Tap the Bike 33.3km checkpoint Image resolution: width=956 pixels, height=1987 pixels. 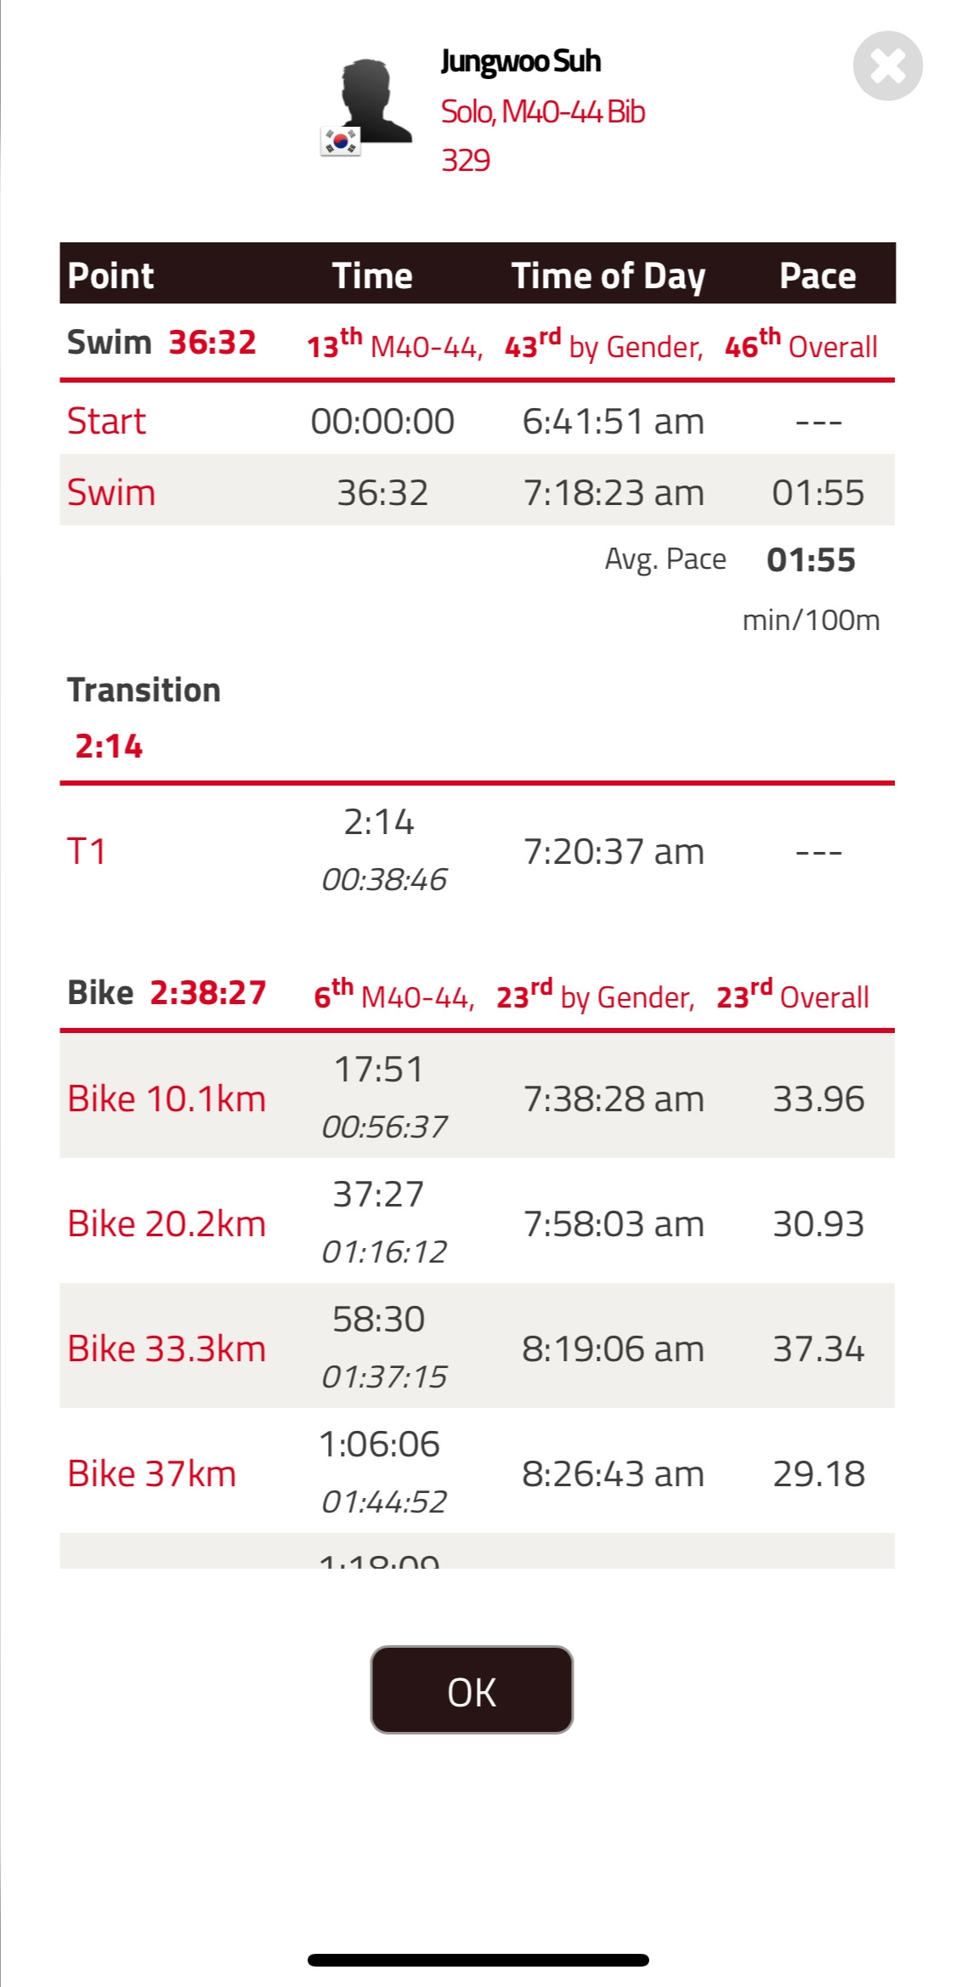167,1348
